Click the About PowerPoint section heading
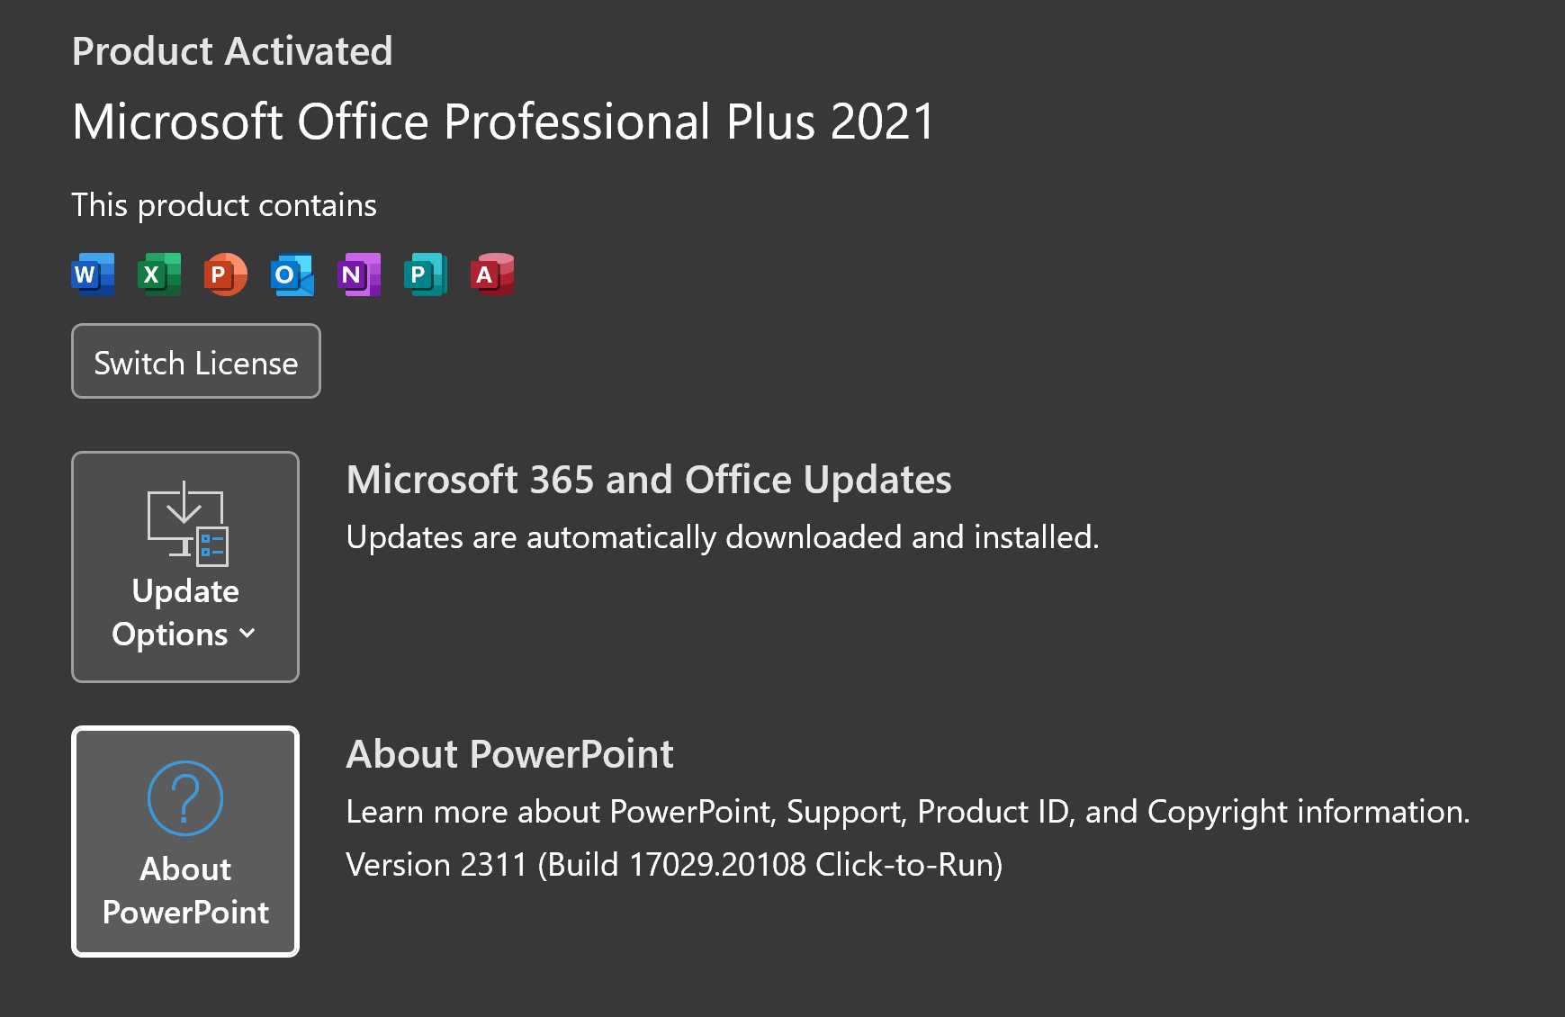This screenshot has height=1017, width=1565. click(509, 754)
